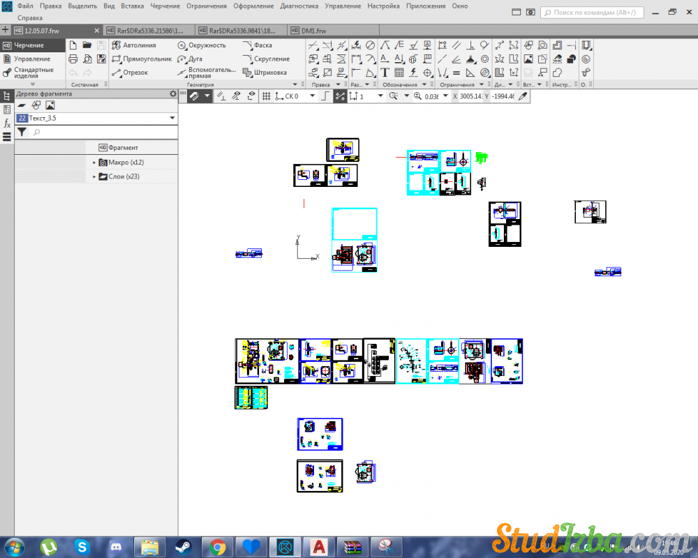698x558 pixels.
Task: Open the properties list sidebar icon
Action: click(7, 110)
